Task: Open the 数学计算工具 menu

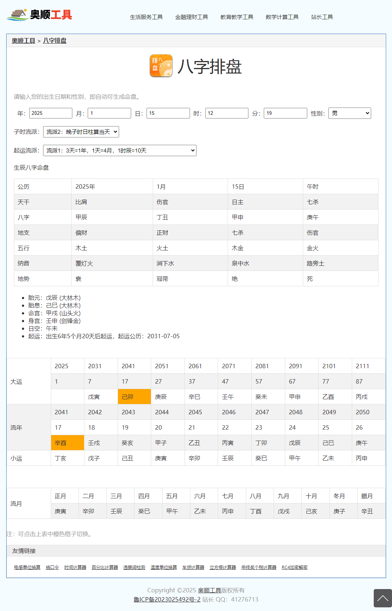Action: tap(282, 17)
